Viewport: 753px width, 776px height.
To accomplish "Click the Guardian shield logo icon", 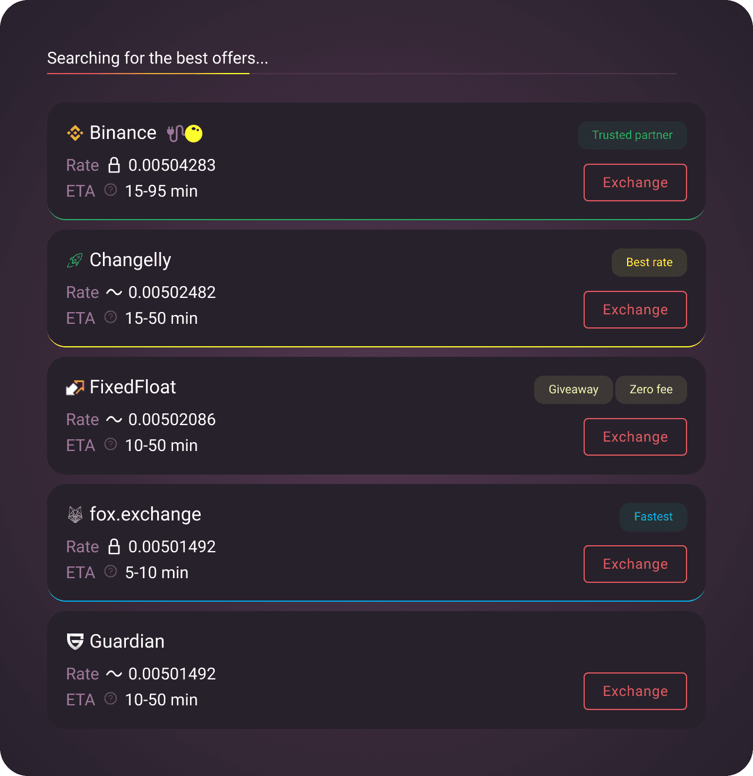I will click(75, 642).
